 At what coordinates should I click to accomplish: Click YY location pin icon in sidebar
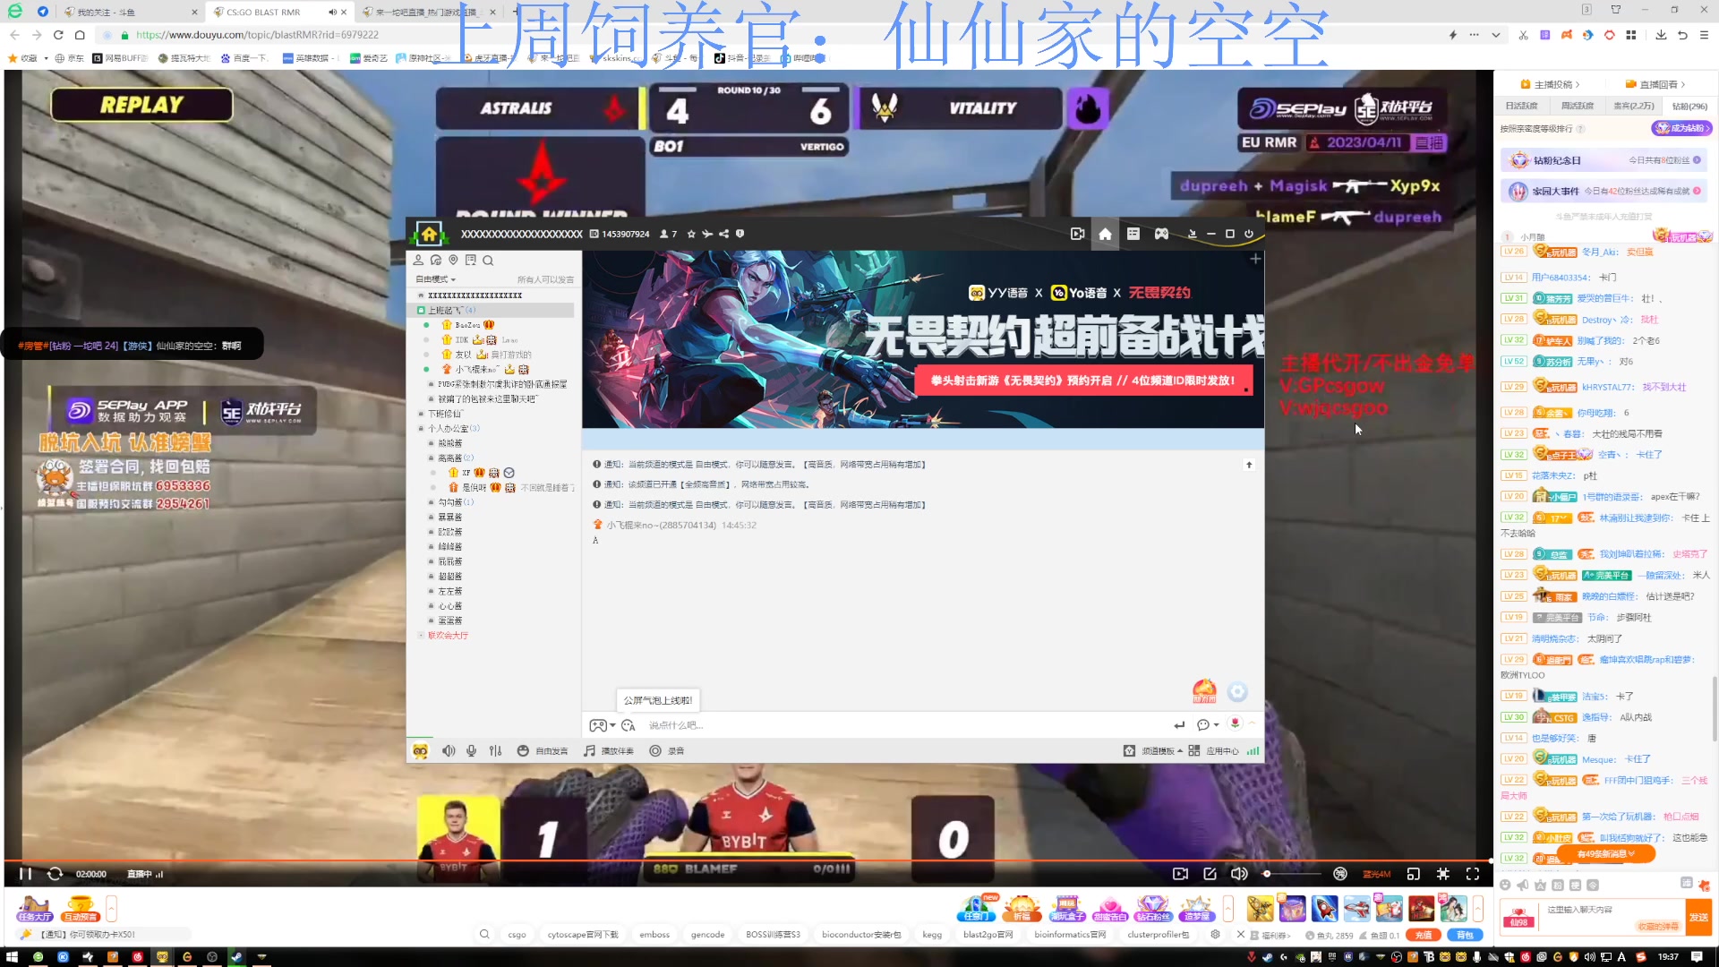pyautogui.click(x=453, y=260)
